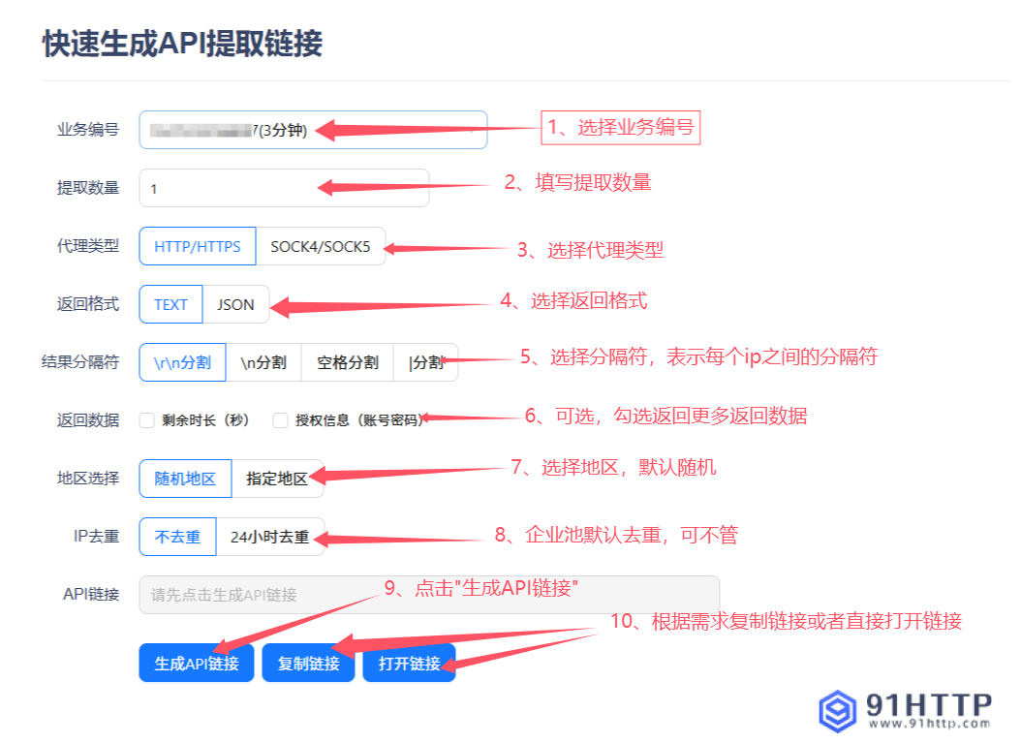
Task: Select the |分割 pipe separator
Action: [424, 361]
